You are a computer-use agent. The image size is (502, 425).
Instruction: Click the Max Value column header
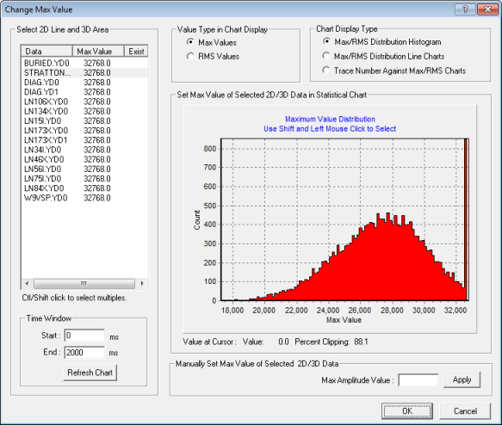point(98,51)
